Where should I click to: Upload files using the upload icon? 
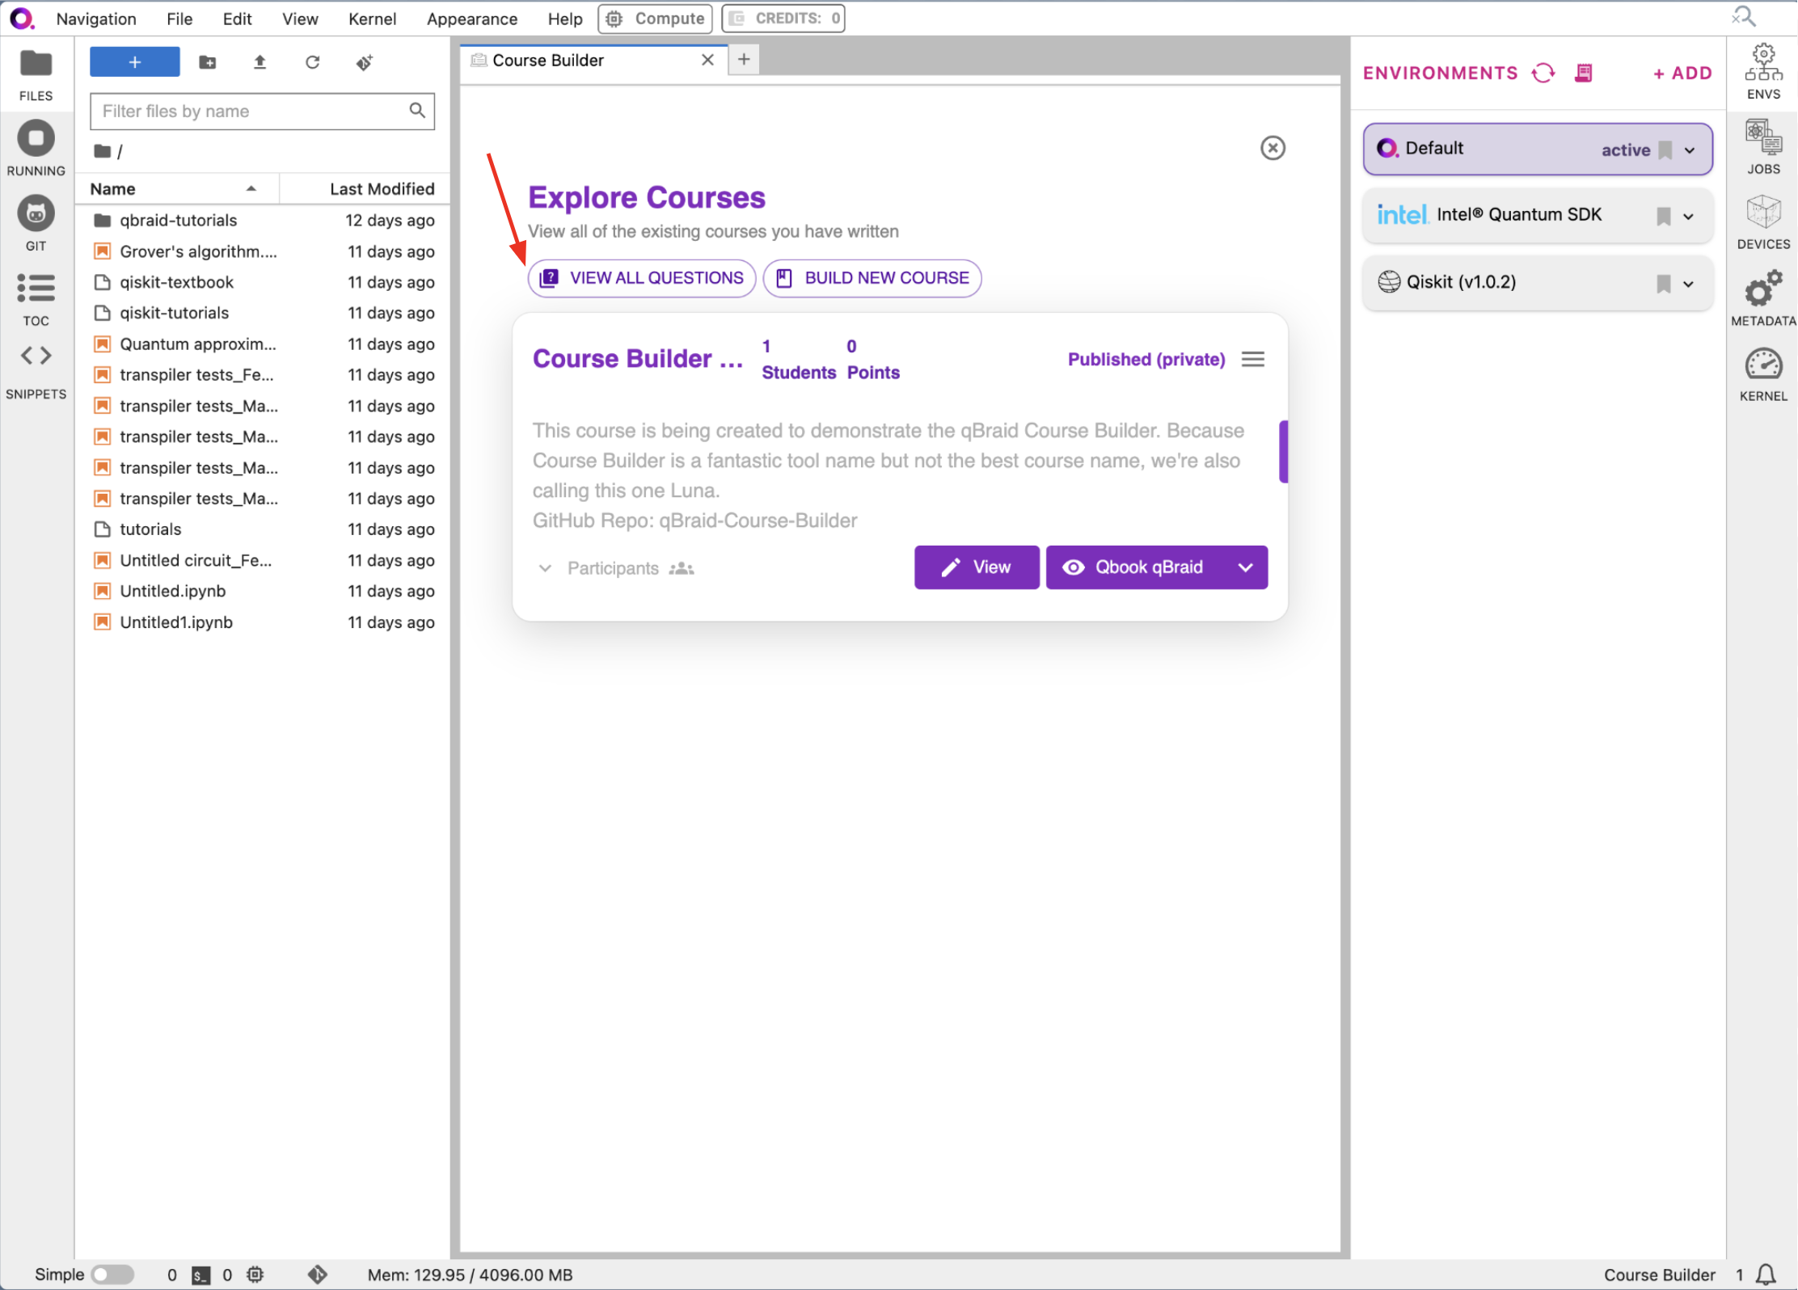tap(260, 62)
